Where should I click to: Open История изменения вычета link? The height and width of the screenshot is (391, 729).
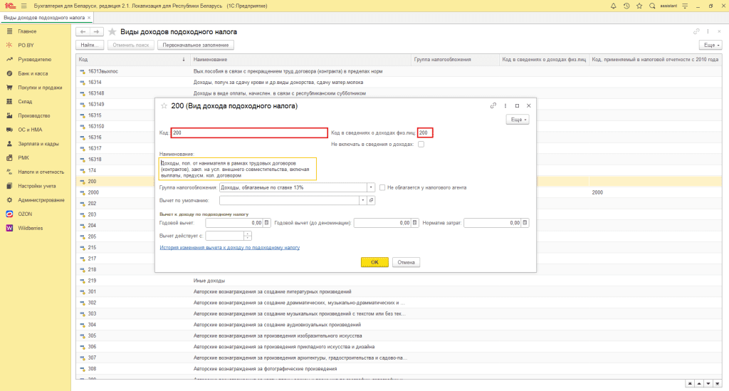click(x=230, y=248)
